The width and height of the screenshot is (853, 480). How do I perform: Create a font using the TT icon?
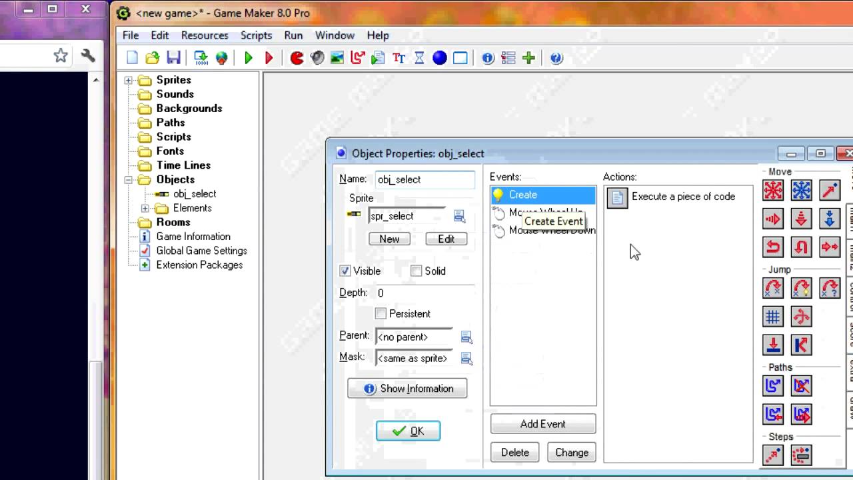click(399, 58)
